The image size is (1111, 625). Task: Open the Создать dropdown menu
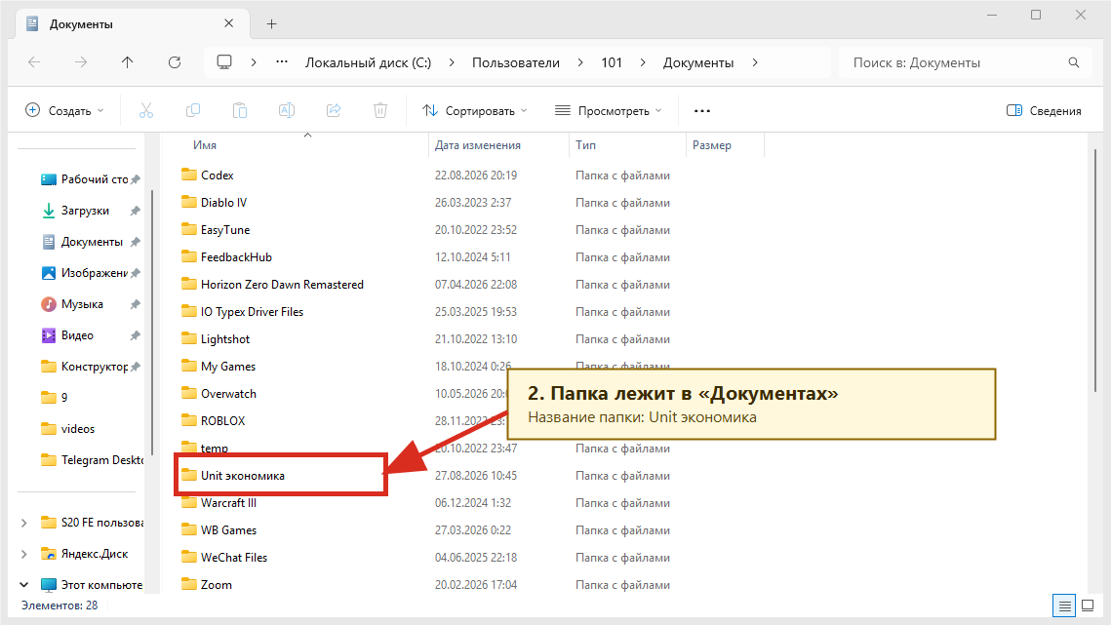pyautogui.click(x=64, y=110)
